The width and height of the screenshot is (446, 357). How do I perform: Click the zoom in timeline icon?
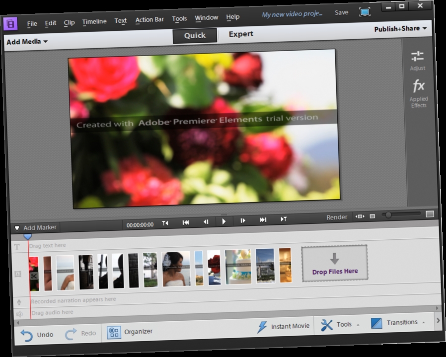pyautogui.click(x=430, y=214)
